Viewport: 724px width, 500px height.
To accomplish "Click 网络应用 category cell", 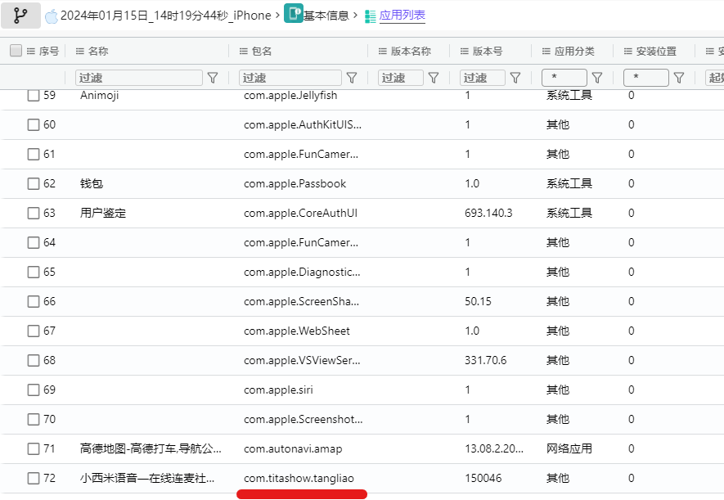I will click(x=569, y=448).
